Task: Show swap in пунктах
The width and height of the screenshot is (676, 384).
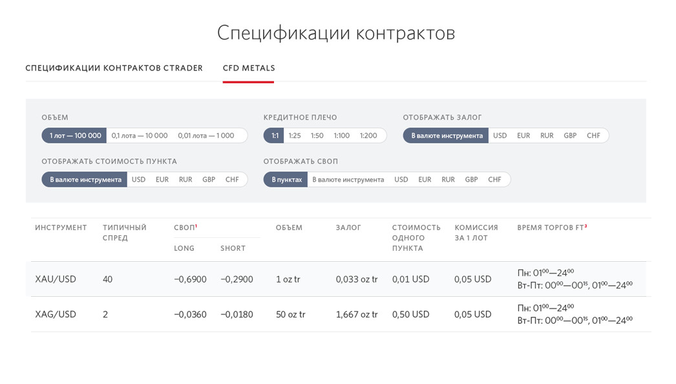Action: [286, 180]
